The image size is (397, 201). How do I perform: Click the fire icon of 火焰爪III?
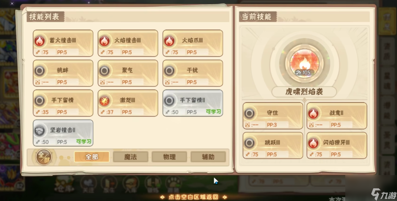(x=169, y=41)
